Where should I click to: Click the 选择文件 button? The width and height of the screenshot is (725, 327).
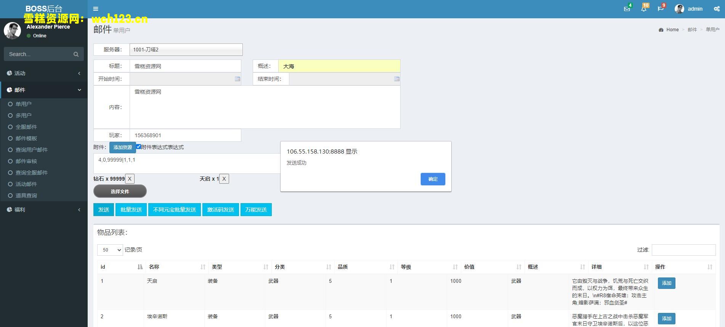pos(120,191)
